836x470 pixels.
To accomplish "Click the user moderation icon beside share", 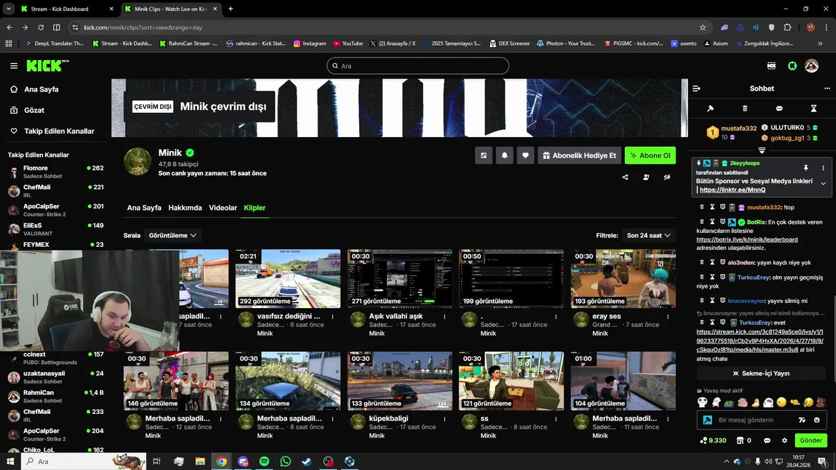I will click(646, 177).
